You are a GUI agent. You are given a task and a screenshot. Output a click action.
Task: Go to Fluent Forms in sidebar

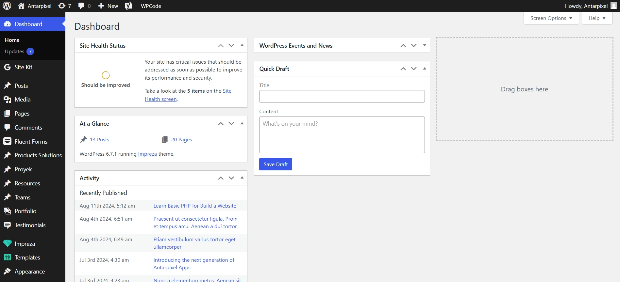coord(31,142)
